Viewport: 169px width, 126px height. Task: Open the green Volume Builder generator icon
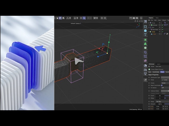[x=145, y=44]
